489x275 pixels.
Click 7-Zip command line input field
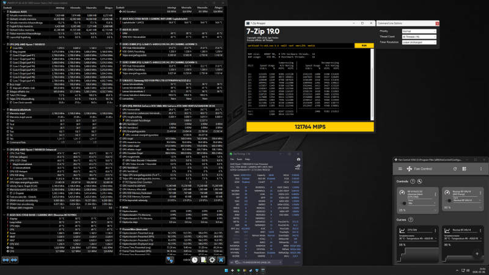300,45
